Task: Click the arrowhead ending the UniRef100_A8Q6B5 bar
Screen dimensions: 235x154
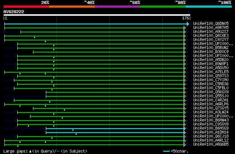Action: (x=185, y=144)
